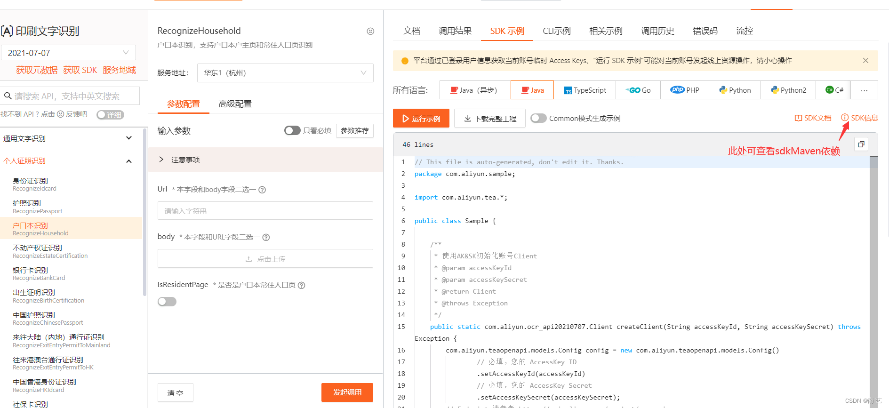Open the SDK 示例 tab

point(507,31)
